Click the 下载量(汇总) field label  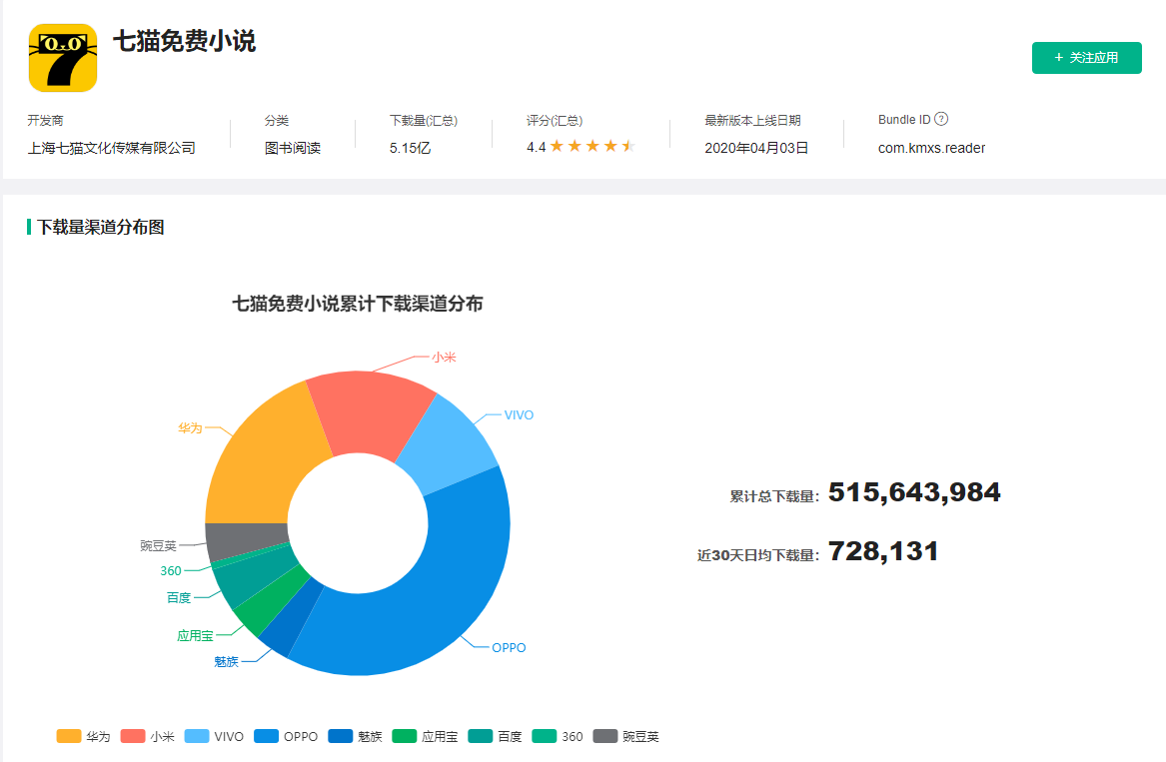(x=423, y=121)
